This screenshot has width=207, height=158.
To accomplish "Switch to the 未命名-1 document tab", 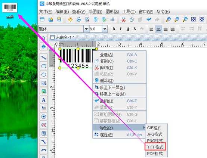I will (x=62, y=37).
